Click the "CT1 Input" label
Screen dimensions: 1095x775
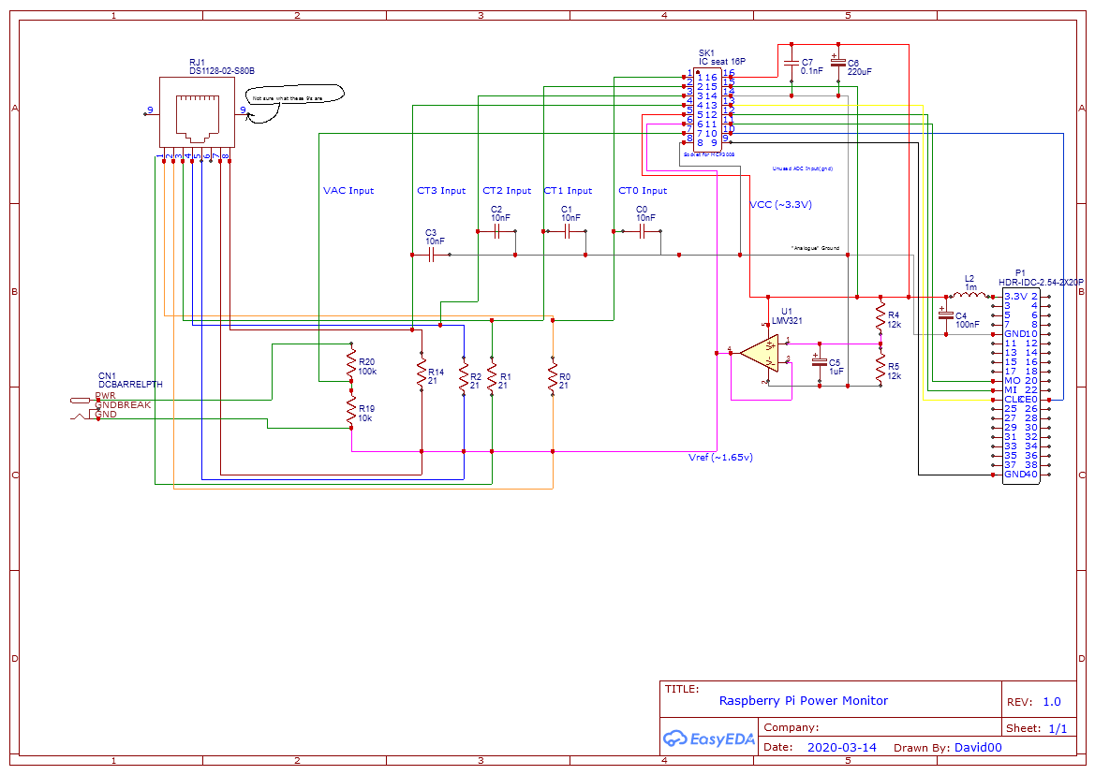[x=568, y=190]
